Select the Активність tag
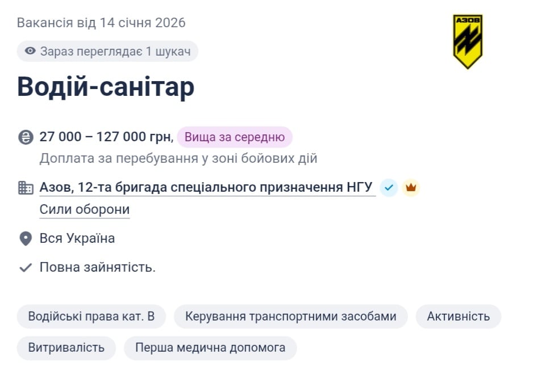The width and height of the screenshot is (541, 375). pos(461,316)
